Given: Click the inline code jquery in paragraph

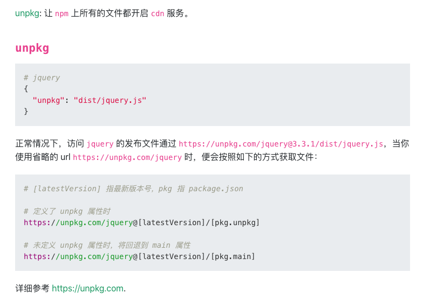Looking at the screenshot, I should tap(100, 144).
